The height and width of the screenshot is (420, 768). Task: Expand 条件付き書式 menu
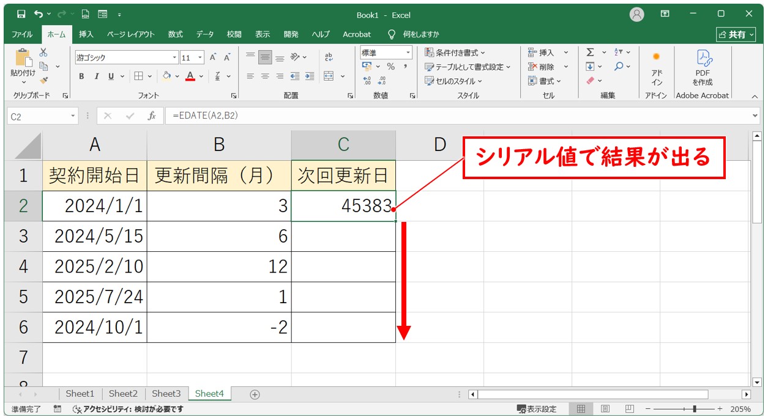click(x=455, y=53)
